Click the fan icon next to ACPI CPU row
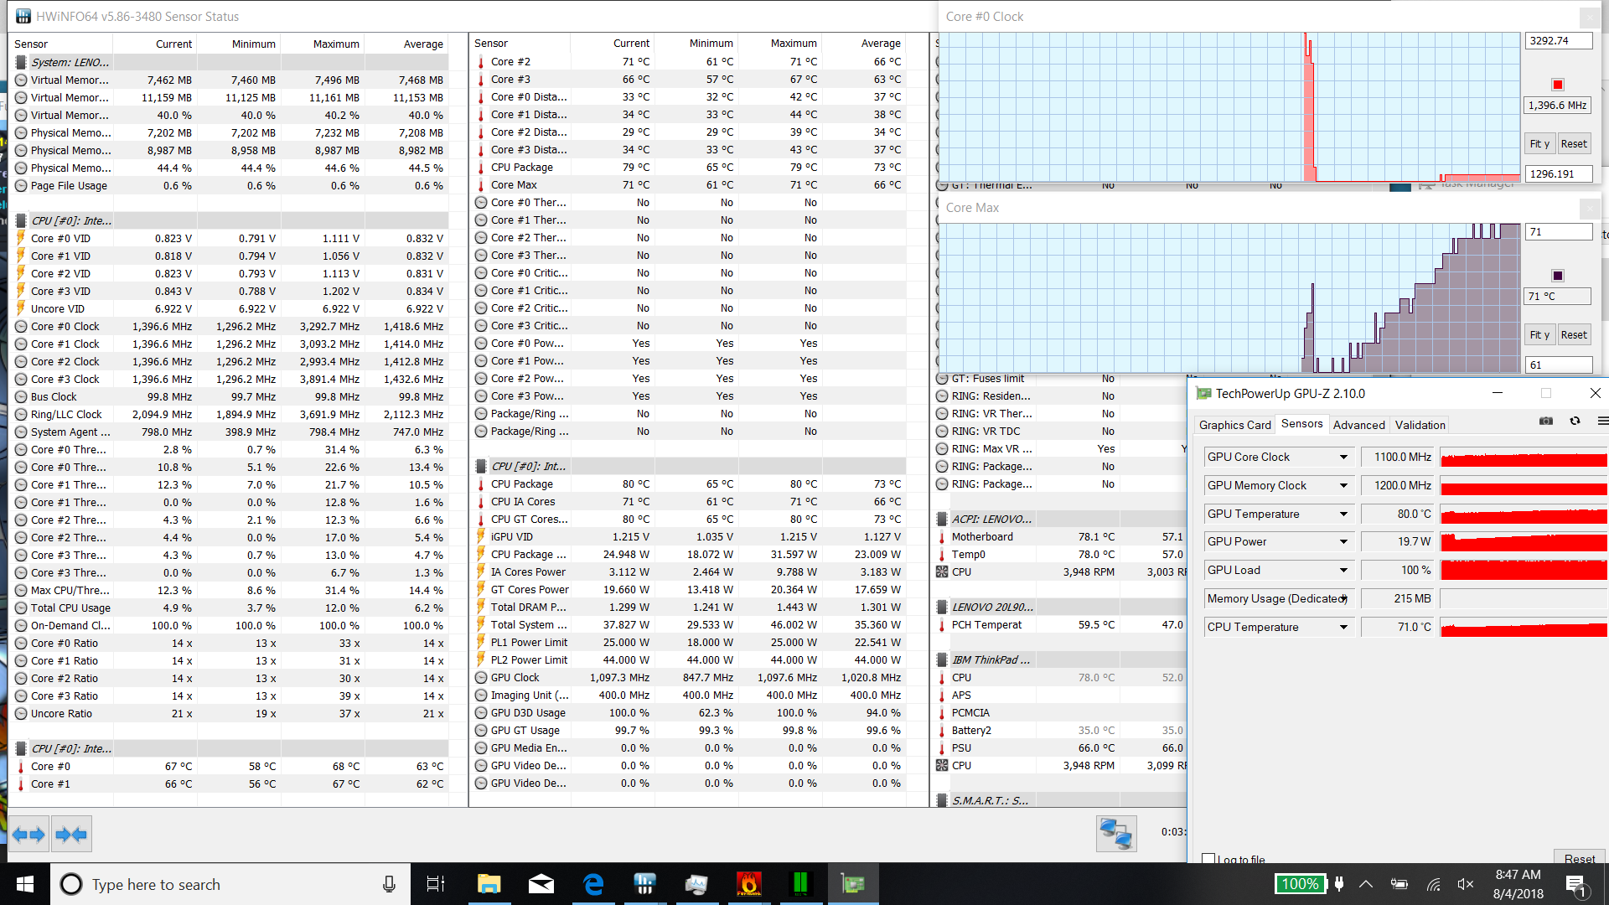 [942, 572]
